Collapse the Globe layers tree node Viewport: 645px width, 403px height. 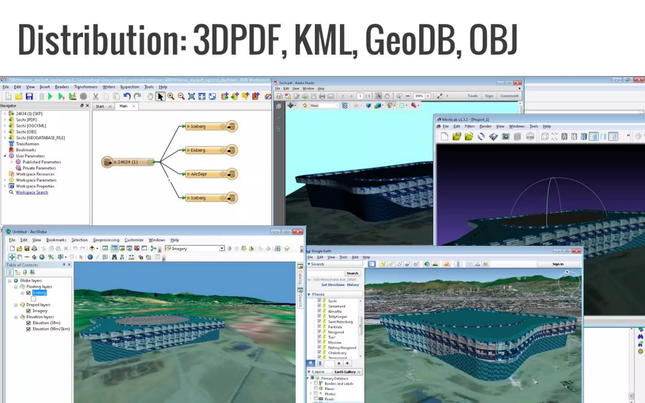(x=9, y=281)
